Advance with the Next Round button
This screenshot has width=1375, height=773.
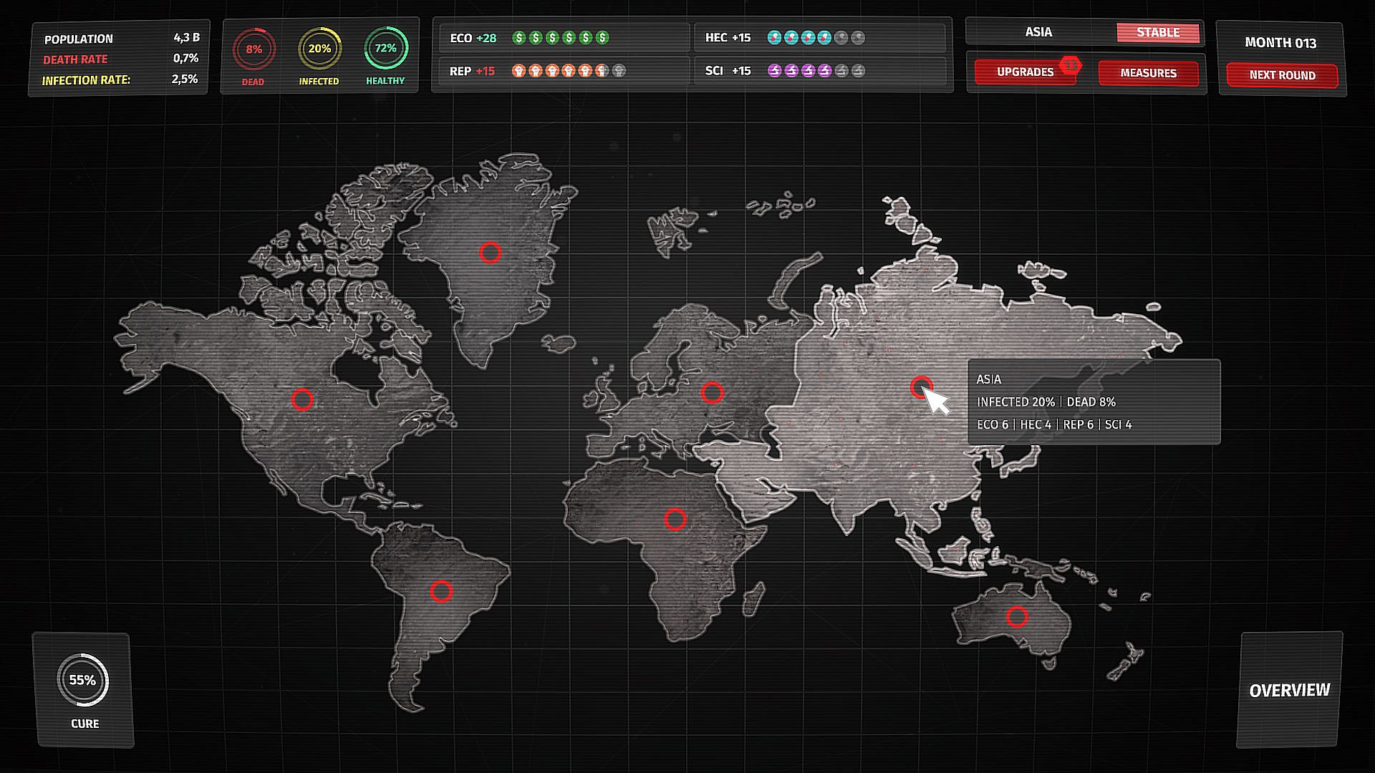1282,75
